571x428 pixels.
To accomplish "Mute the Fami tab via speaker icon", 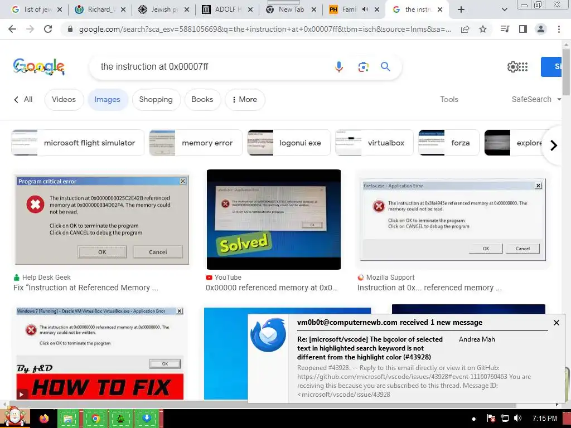I will [365, 9].
